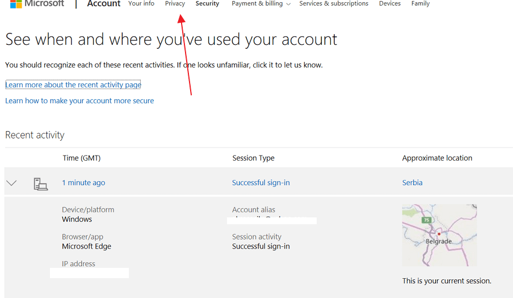The height and width of the screenshot is (298, 513).
Task: Click the Serbia location link
Action: point(412,183)
